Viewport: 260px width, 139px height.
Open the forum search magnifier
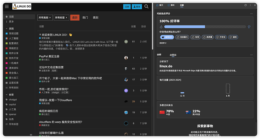[x=146, y=6]
